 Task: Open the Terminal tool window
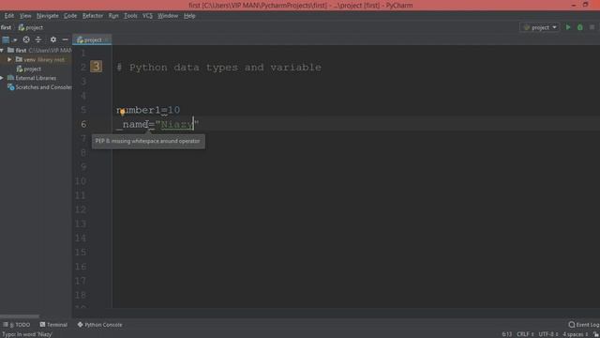(x=53, y=325)
